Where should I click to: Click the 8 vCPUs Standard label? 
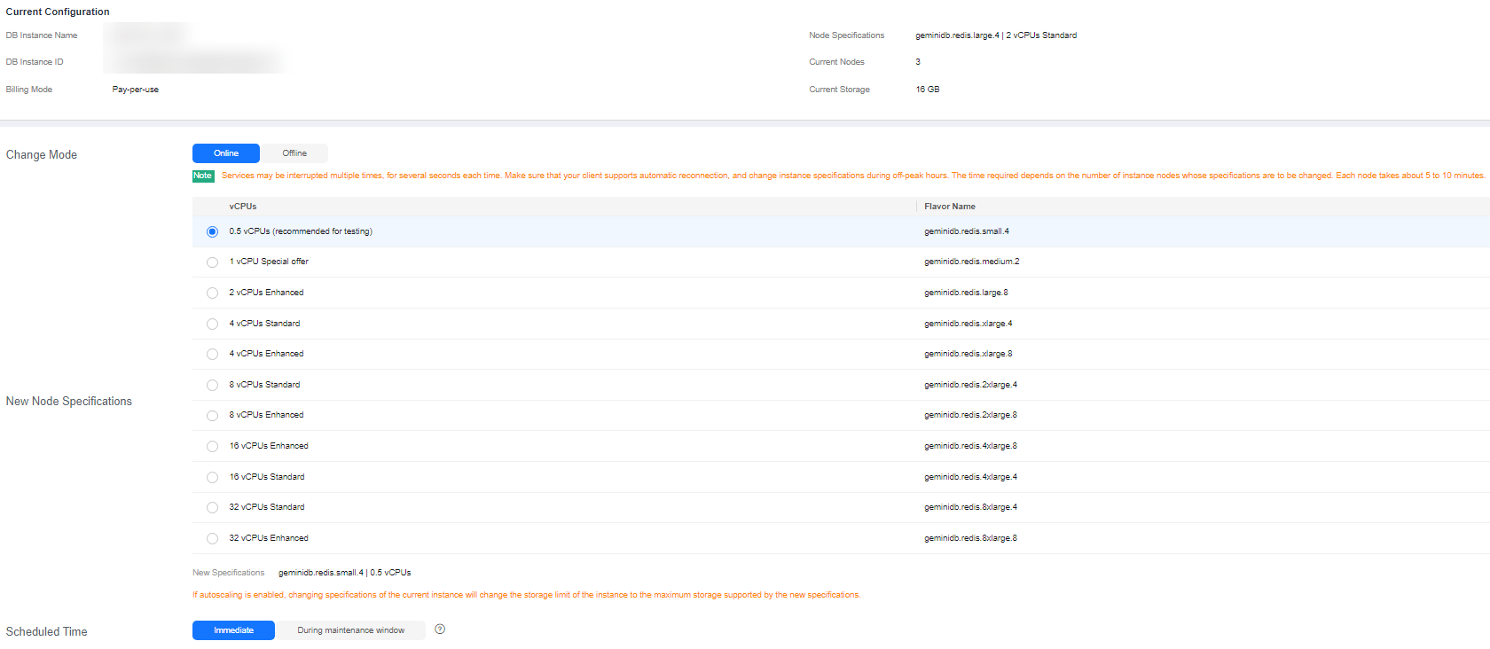point(264,385)
